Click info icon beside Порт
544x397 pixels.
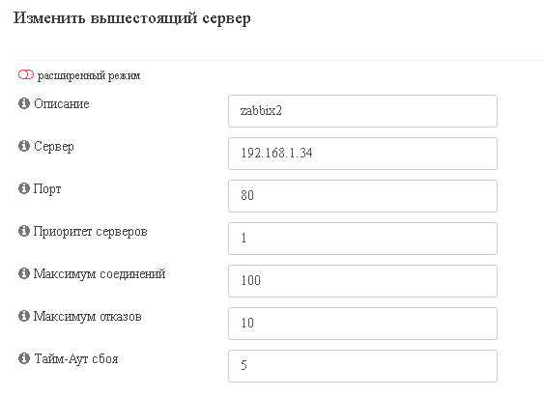pyautogui.click(x=24, y=188)
